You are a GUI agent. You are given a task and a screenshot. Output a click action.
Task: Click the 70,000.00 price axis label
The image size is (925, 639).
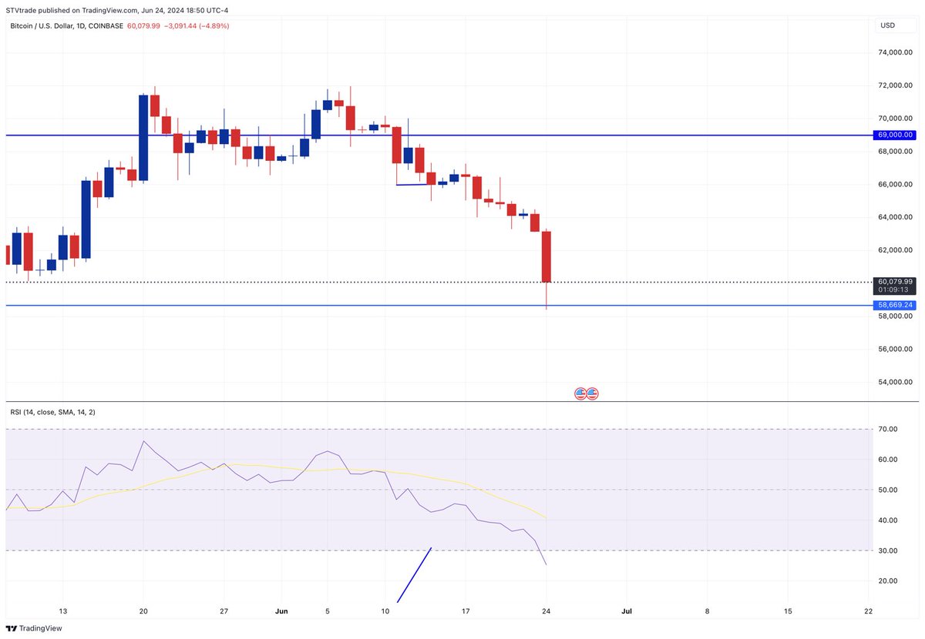click(896, 119)
